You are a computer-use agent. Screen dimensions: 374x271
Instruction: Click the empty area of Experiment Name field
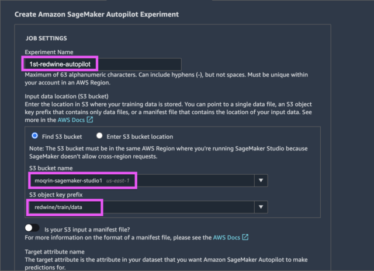pos(140,64)
